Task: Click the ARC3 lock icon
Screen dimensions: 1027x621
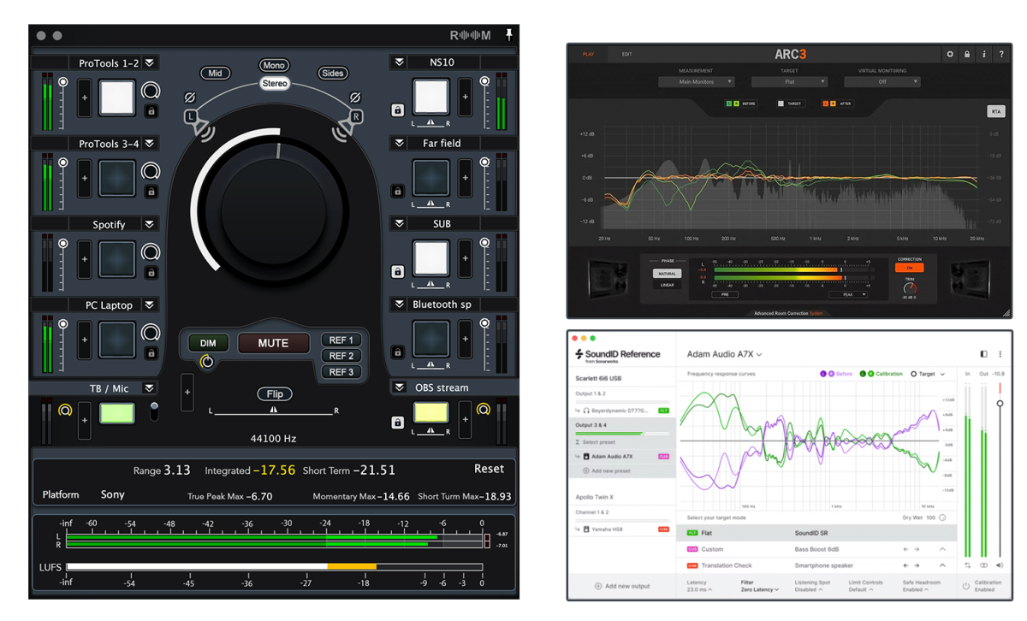Action: (966, 54)
